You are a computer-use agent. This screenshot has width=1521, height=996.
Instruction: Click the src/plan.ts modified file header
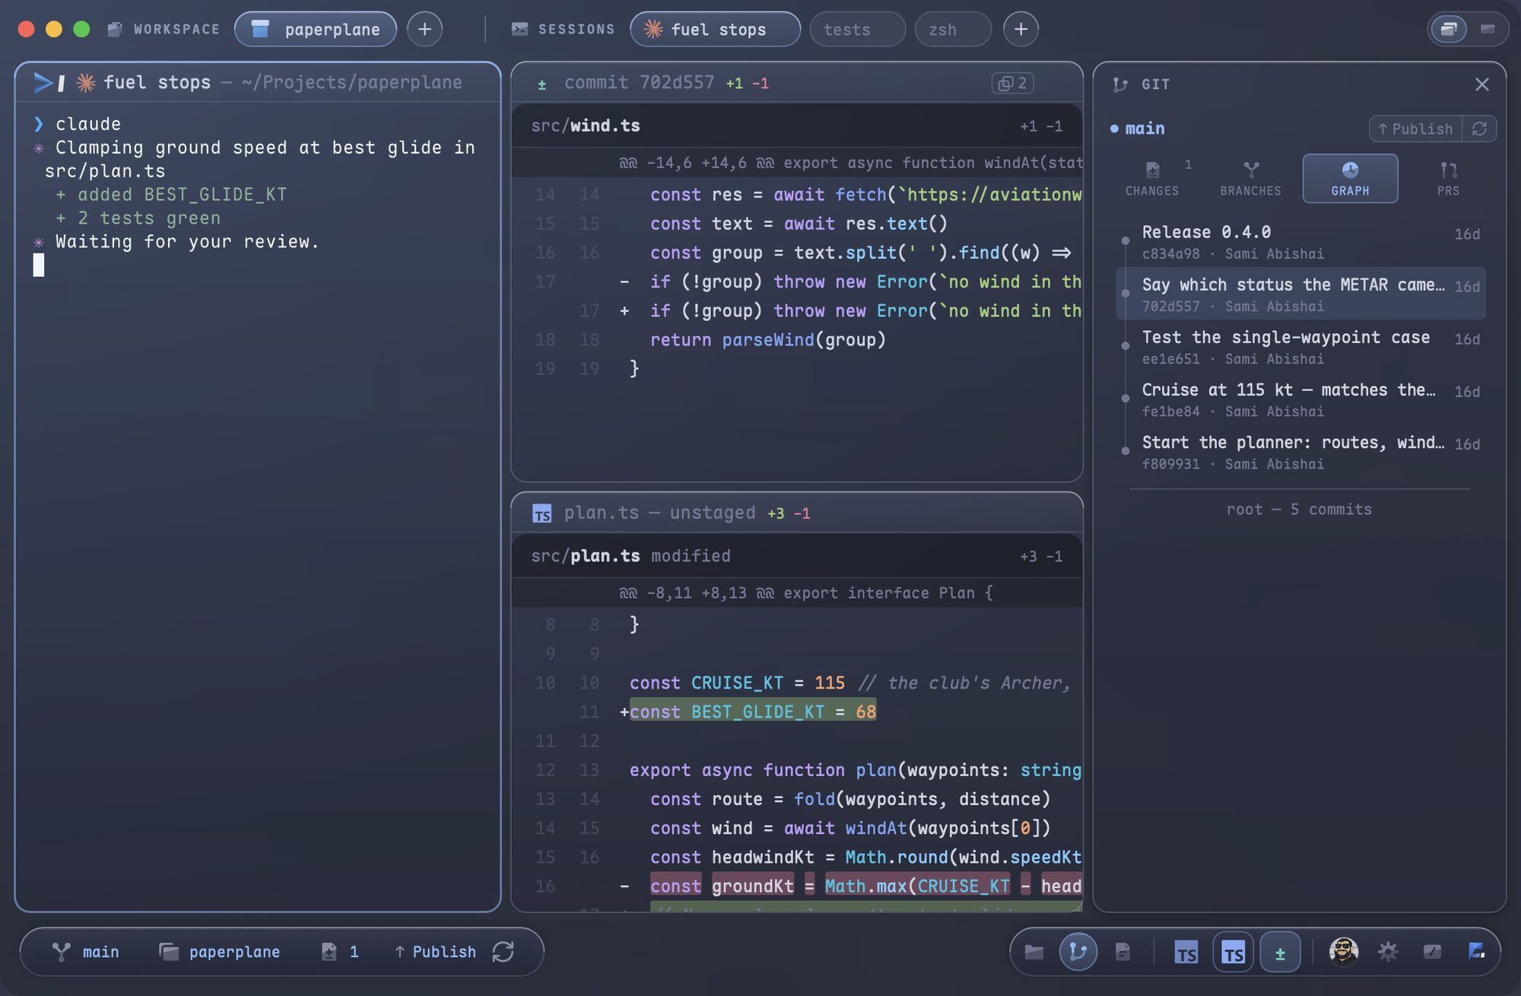pyautogui.click(x=797, y=555)
